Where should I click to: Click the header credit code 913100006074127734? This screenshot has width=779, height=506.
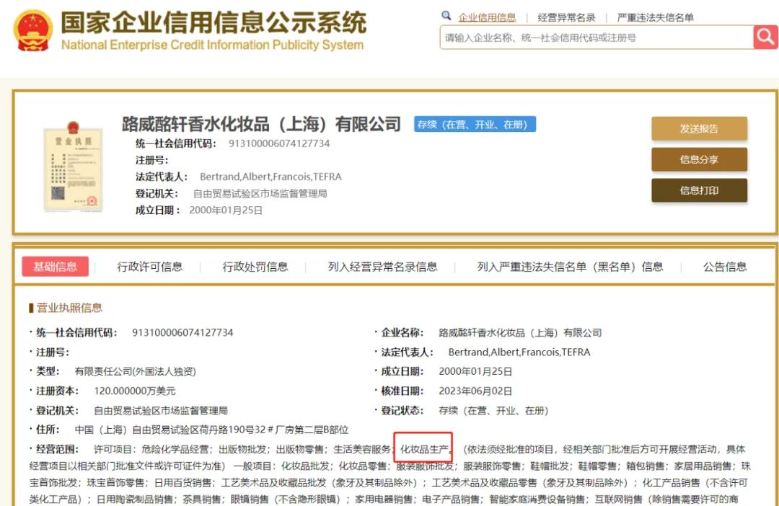(x=278, y=143)
